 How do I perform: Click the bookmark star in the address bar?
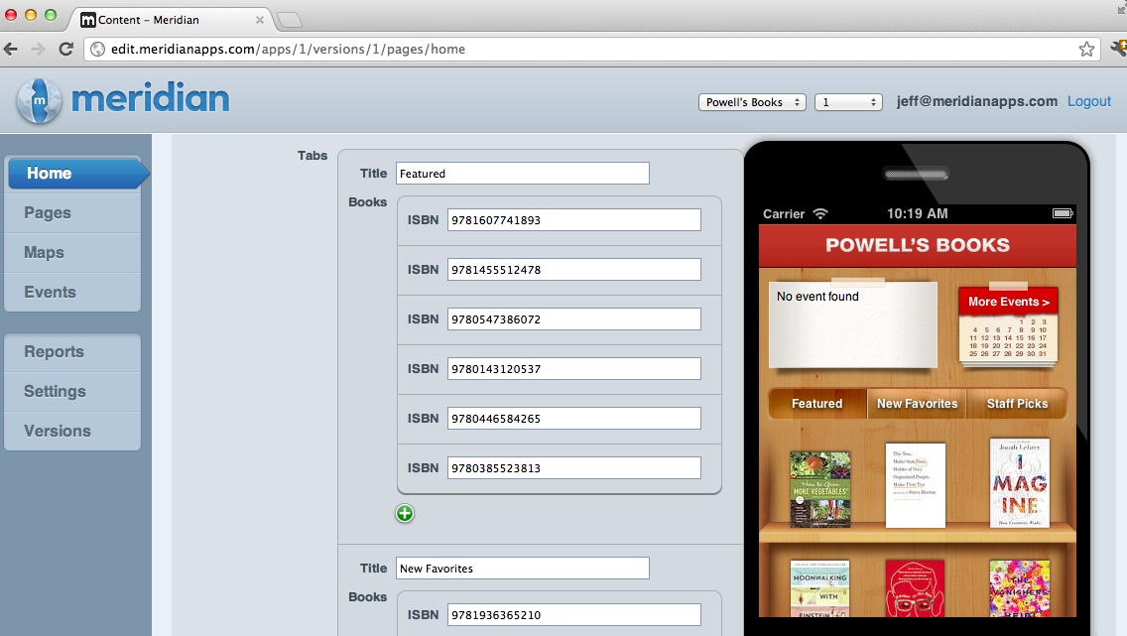[1086, 47]
